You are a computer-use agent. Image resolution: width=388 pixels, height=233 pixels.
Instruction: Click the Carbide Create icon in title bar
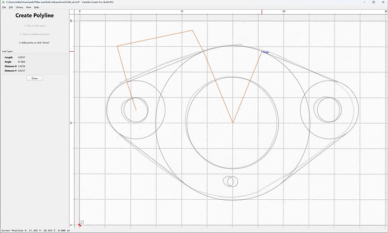pos(3,2)
